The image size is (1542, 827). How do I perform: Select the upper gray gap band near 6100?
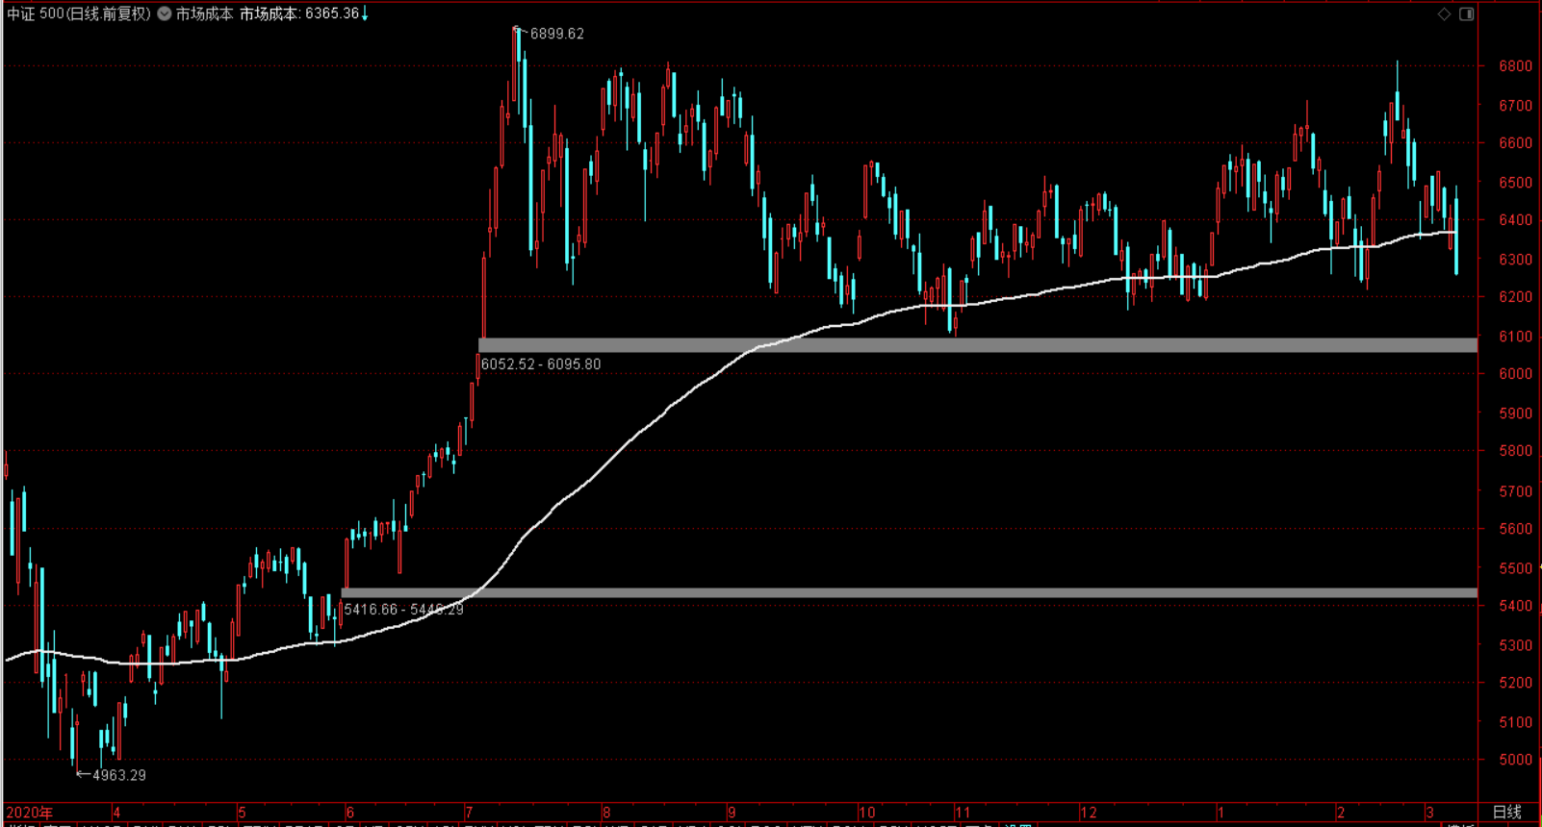coord(978,345)
